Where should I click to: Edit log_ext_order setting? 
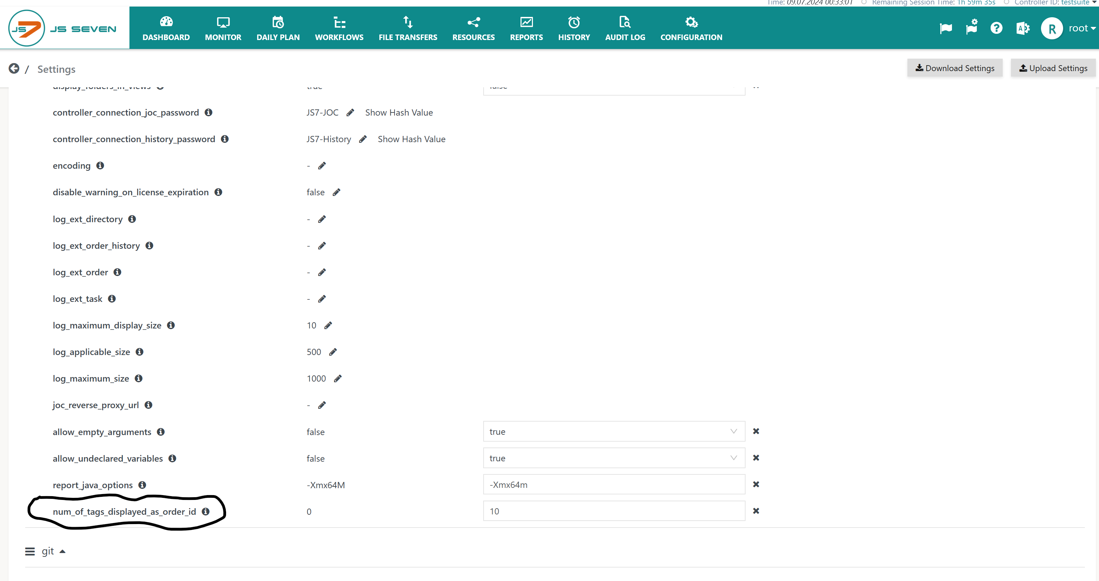pyautogui.click(x=322, y=272)
